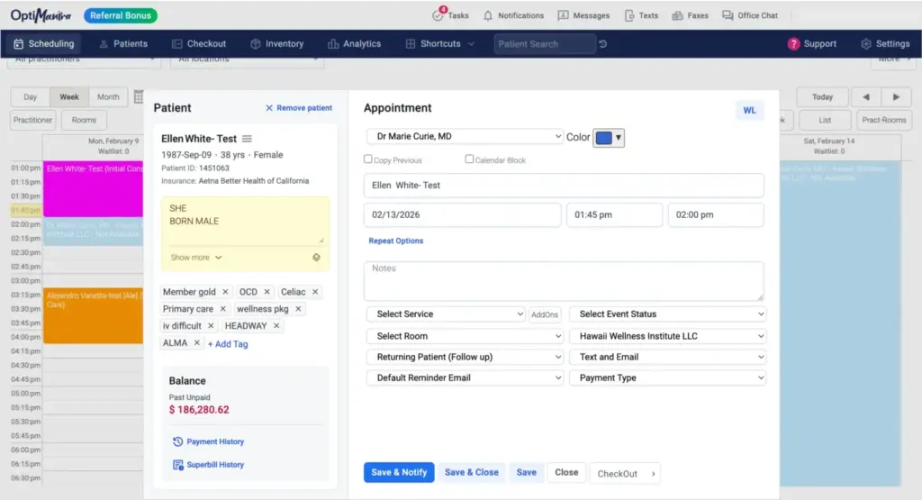Click the Remove patient link
The image size is (922, 500).
click(x=299, y=108)
